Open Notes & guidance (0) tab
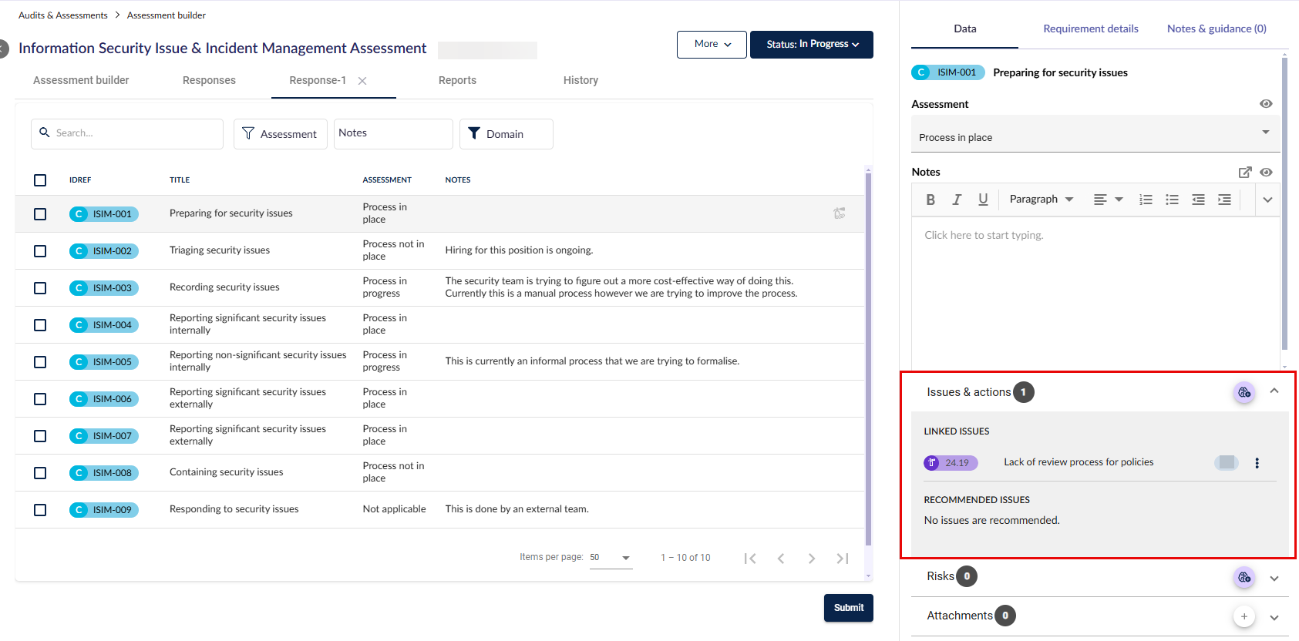This screenshot has height=641, width=1299. [1217, 29]
